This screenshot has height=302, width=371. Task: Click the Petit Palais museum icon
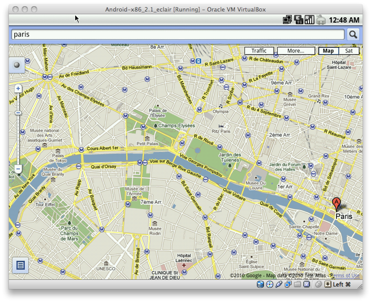click(147, 138)
